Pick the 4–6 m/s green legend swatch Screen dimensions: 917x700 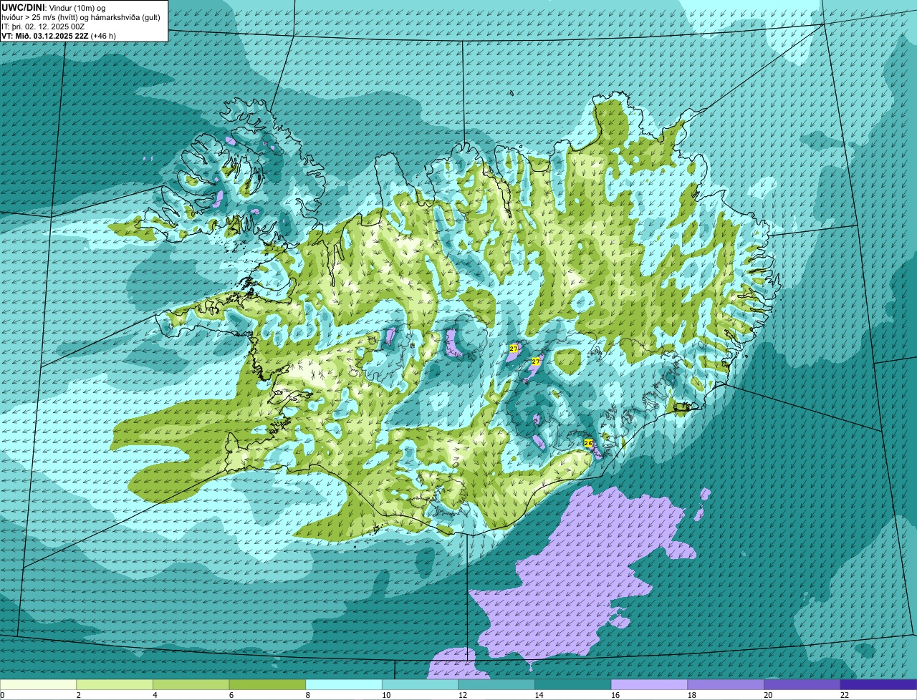(x=191, y=685)
